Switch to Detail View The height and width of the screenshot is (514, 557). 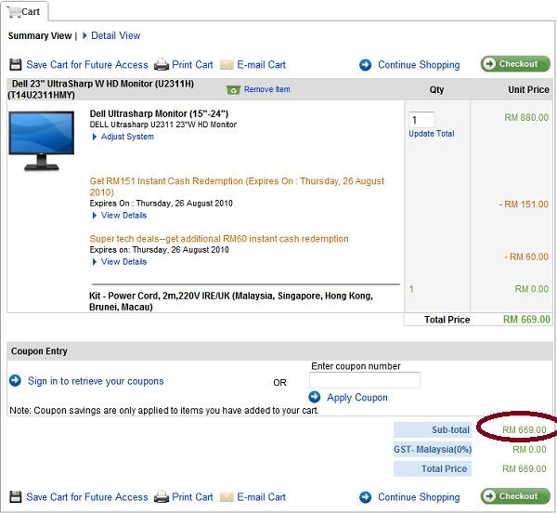[115, 35]
